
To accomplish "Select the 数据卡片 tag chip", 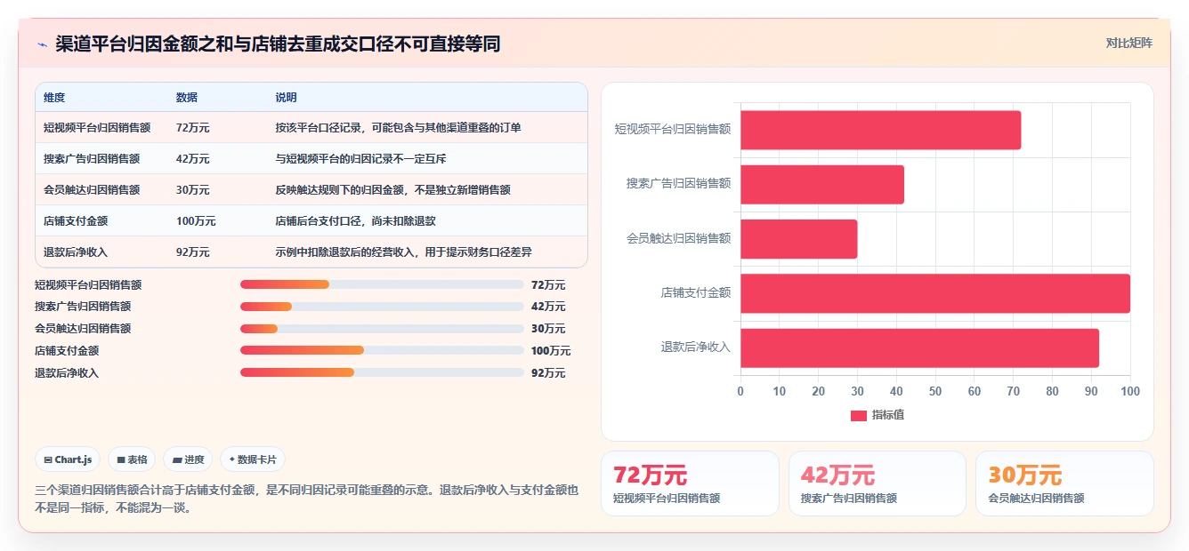I will point(253,459).
